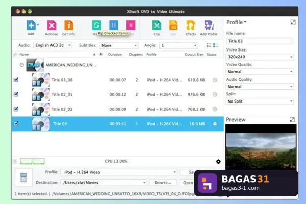Open the Split dropdown set to No Split
This screenshot has height=204, width=306.
[x=260, y=101]
